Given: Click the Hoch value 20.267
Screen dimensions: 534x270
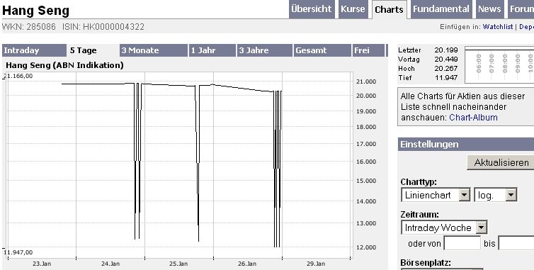Looking at the screenshot, I should click(446, 69).
